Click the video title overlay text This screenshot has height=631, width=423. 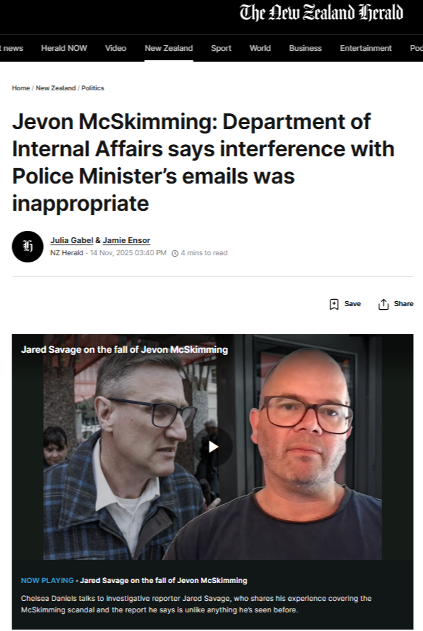(124, 350)
